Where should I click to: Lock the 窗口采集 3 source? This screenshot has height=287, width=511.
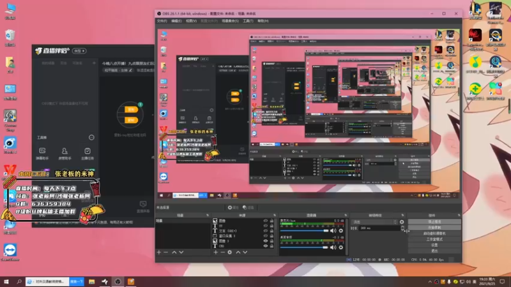click(271, 236)
